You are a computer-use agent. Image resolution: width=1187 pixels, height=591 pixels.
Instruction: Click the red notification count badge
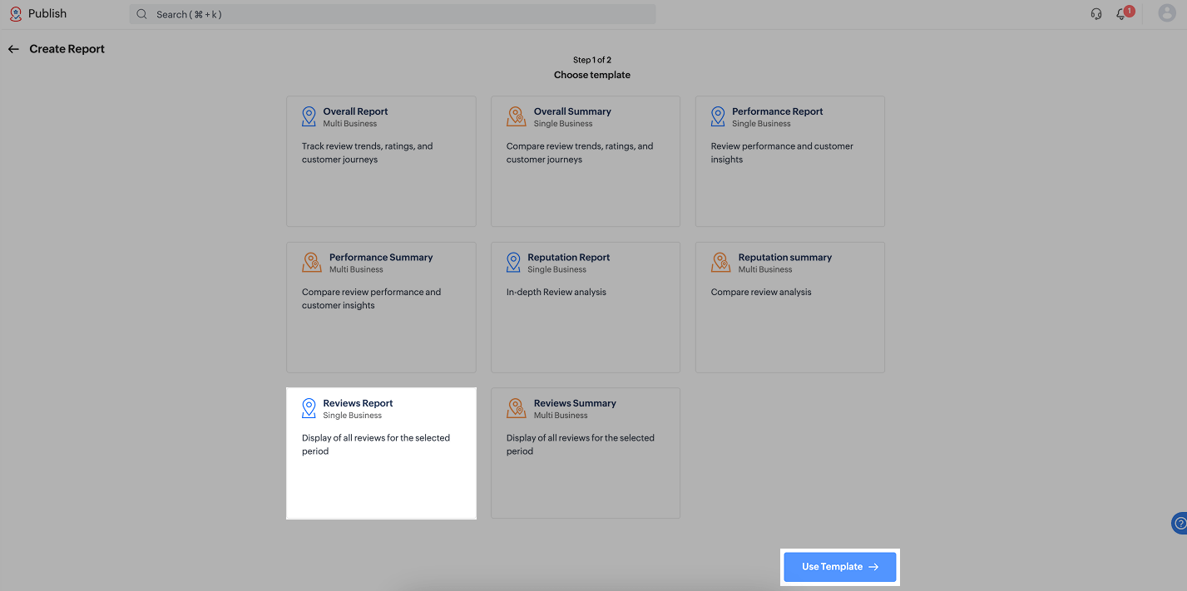[x=1129, y=11]
